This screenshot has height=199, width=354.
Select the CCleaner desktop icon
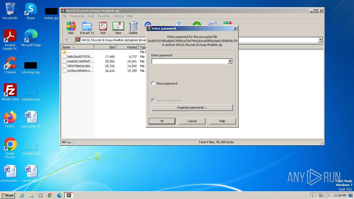pyautogui.click(x=10, y=65)
